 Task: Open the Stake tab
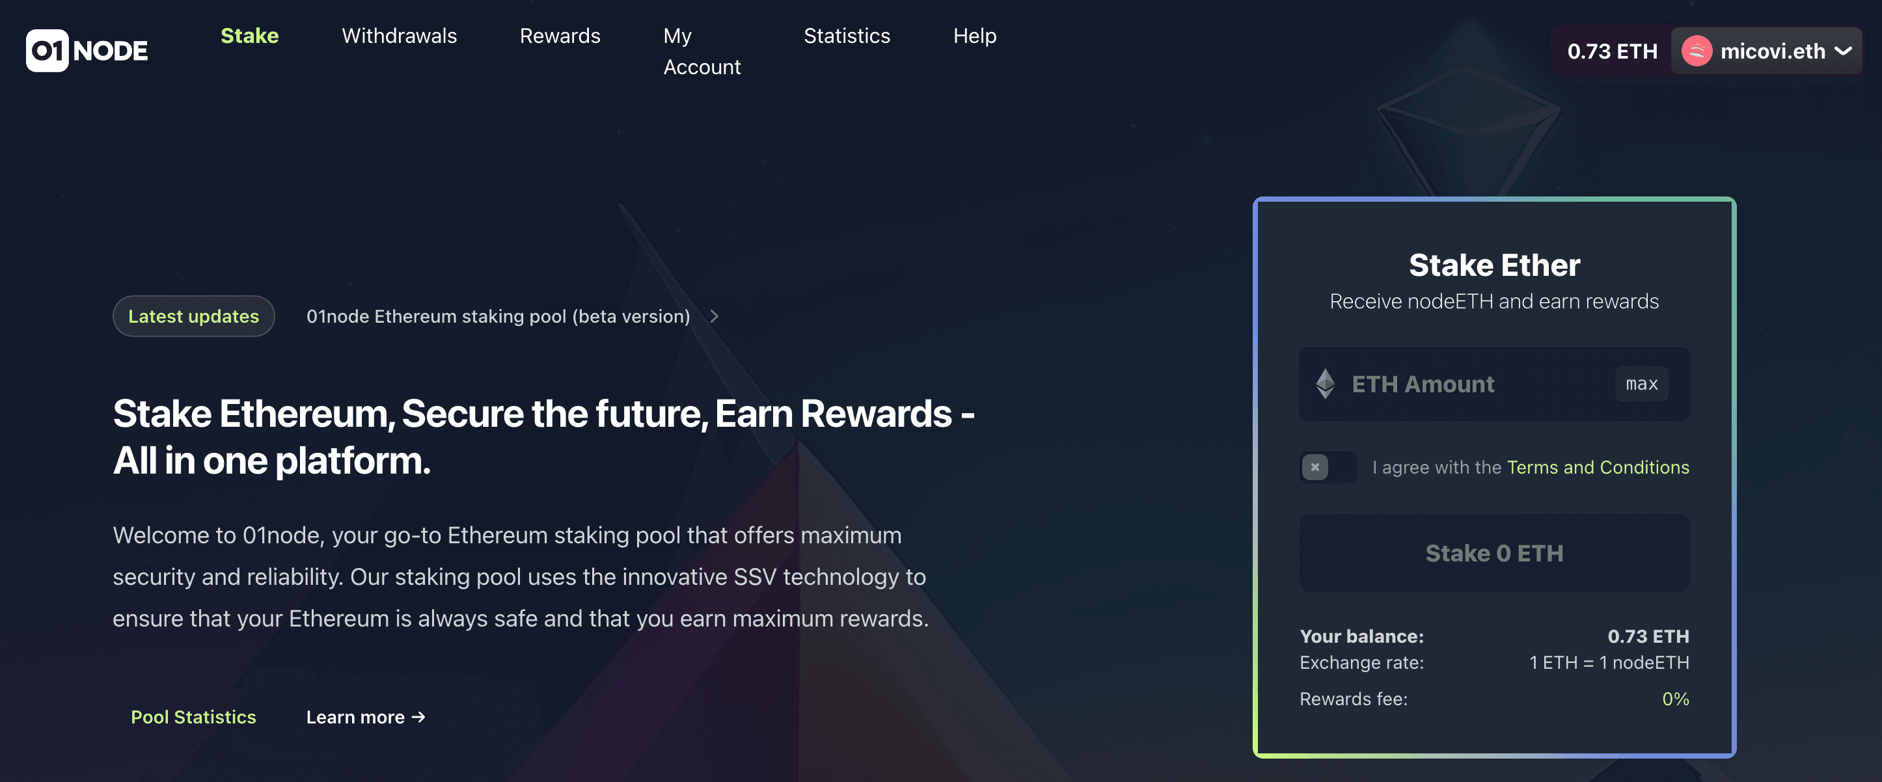click(x=249, y=36)
